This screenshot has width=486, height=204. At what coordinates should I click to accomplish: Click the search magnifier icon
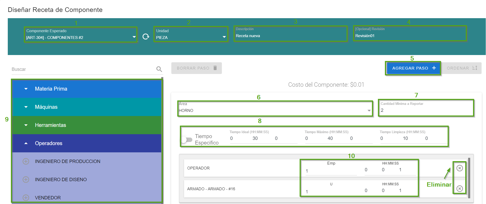(x=159, y=69)
